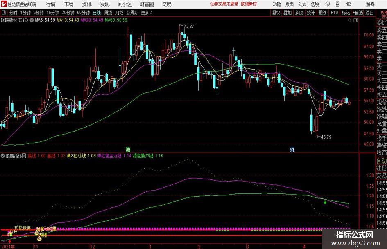
Task: Expand the 股朋指标网 indicator dropdown
Action: (x=3, y=156)
